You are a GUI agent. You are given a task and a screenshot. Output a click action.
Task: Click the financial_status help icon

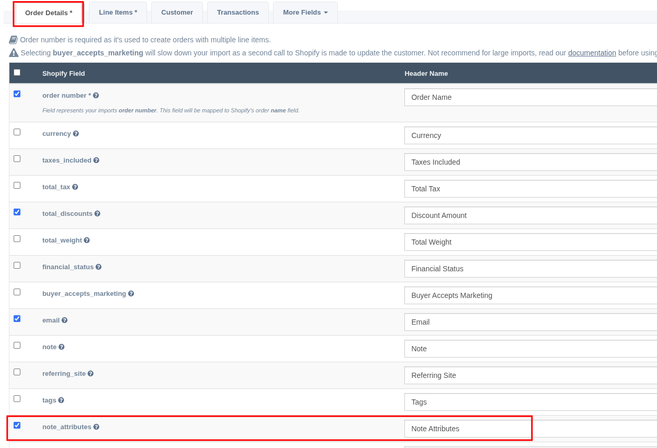tap(98, 267)
